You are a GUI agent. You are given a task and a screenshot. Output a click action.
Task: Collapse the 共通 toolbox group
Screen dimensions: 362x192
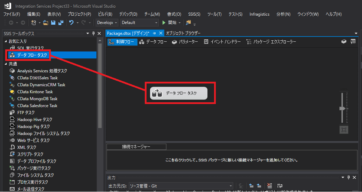6,64
